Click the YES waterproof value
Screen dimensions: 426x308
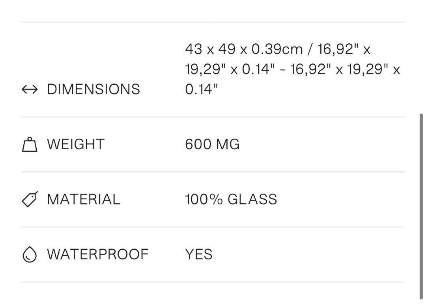click(199, 254)
